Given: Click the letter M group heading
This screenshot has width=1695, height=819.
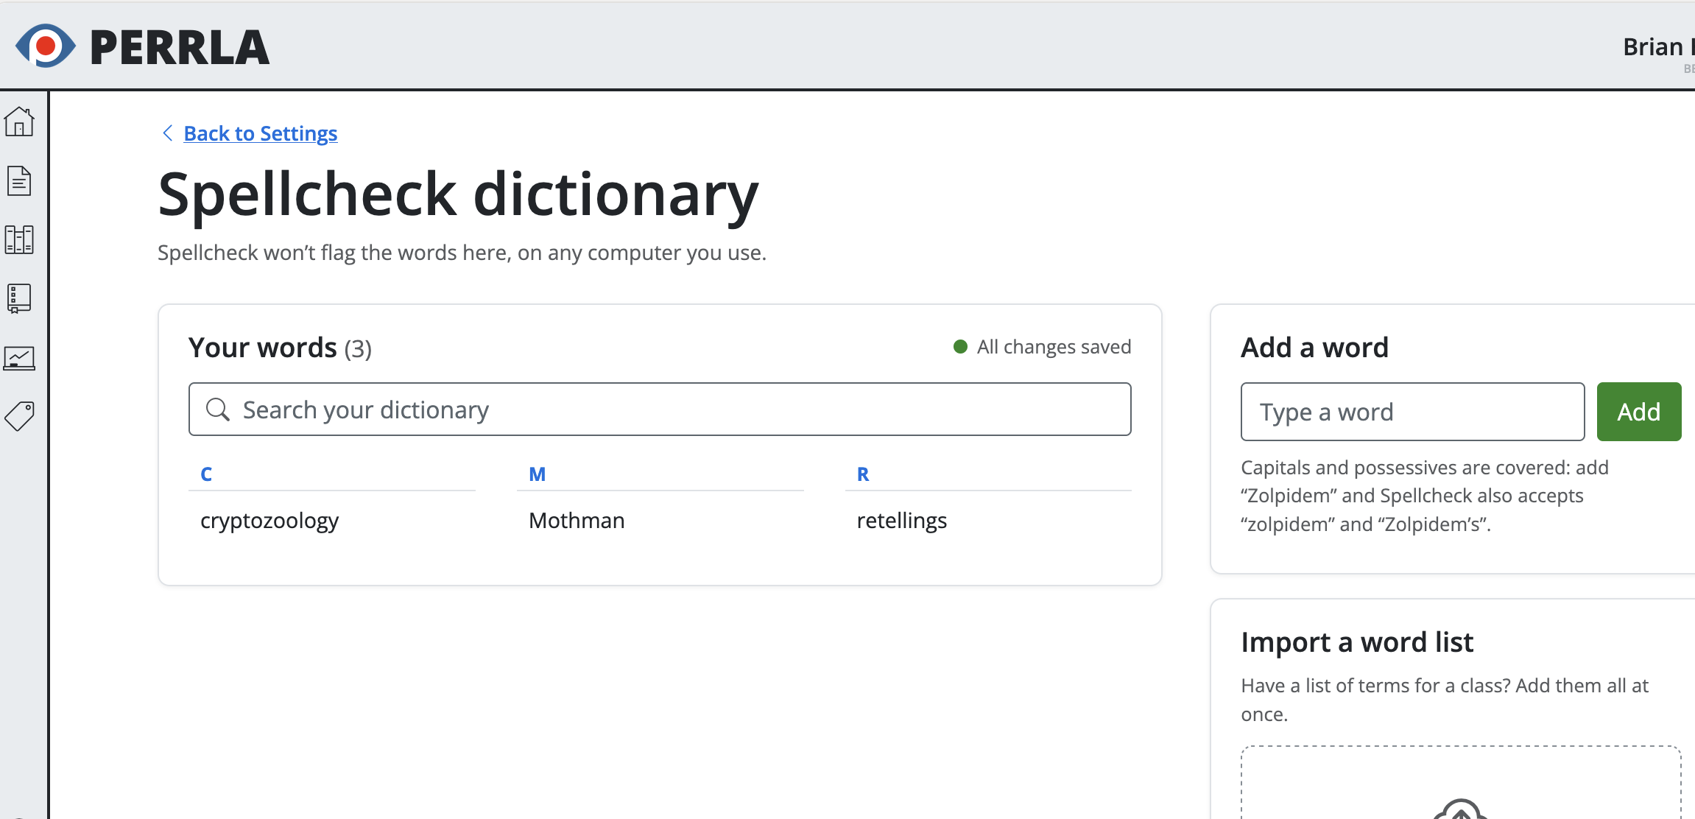Looking at the screenshot, I should point(538,474).
